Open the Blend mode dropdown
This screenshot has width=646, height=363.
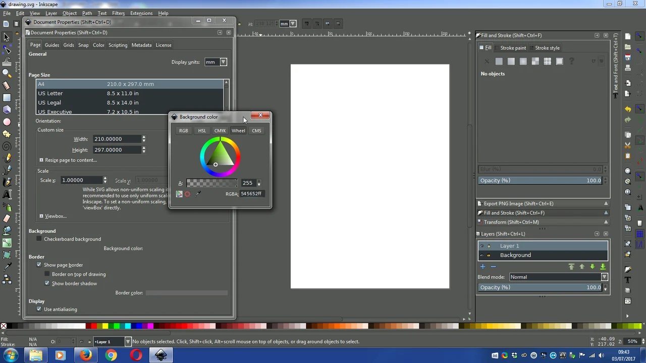558,277
